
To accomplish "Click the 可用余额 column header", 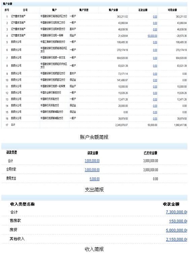I will [172, 10].
